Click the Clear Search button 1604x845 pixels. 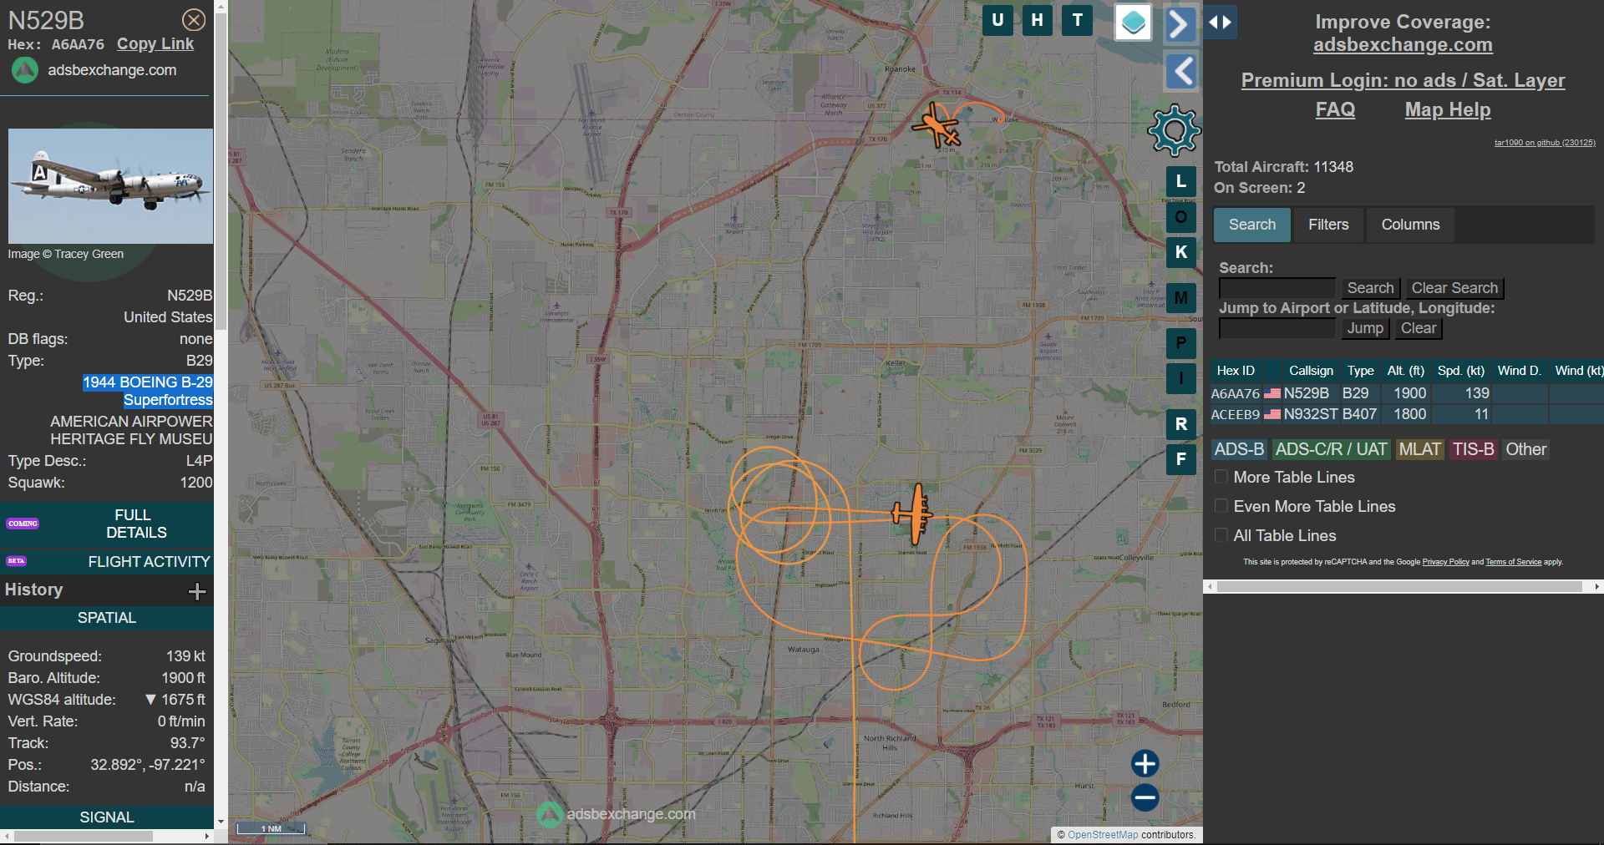[1454, 288]
